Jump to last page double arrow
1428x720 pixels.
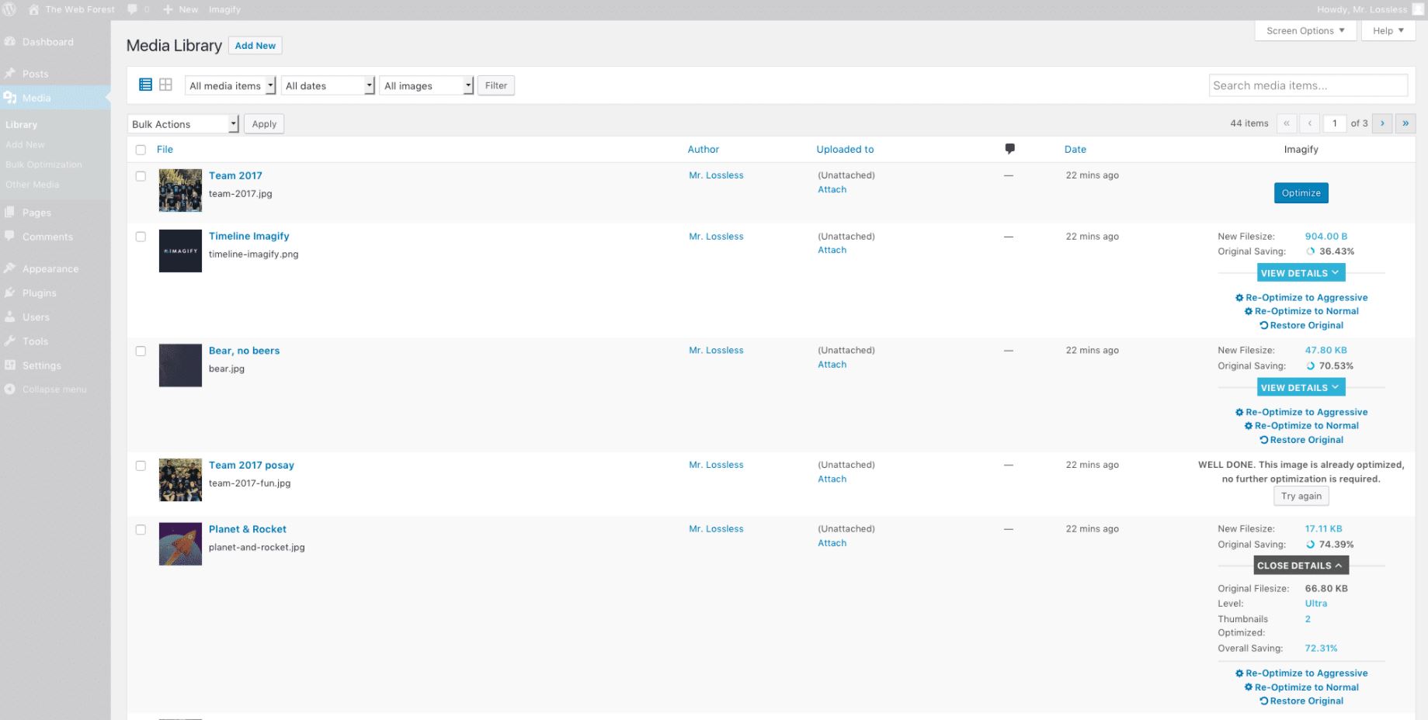(1405, 123)
